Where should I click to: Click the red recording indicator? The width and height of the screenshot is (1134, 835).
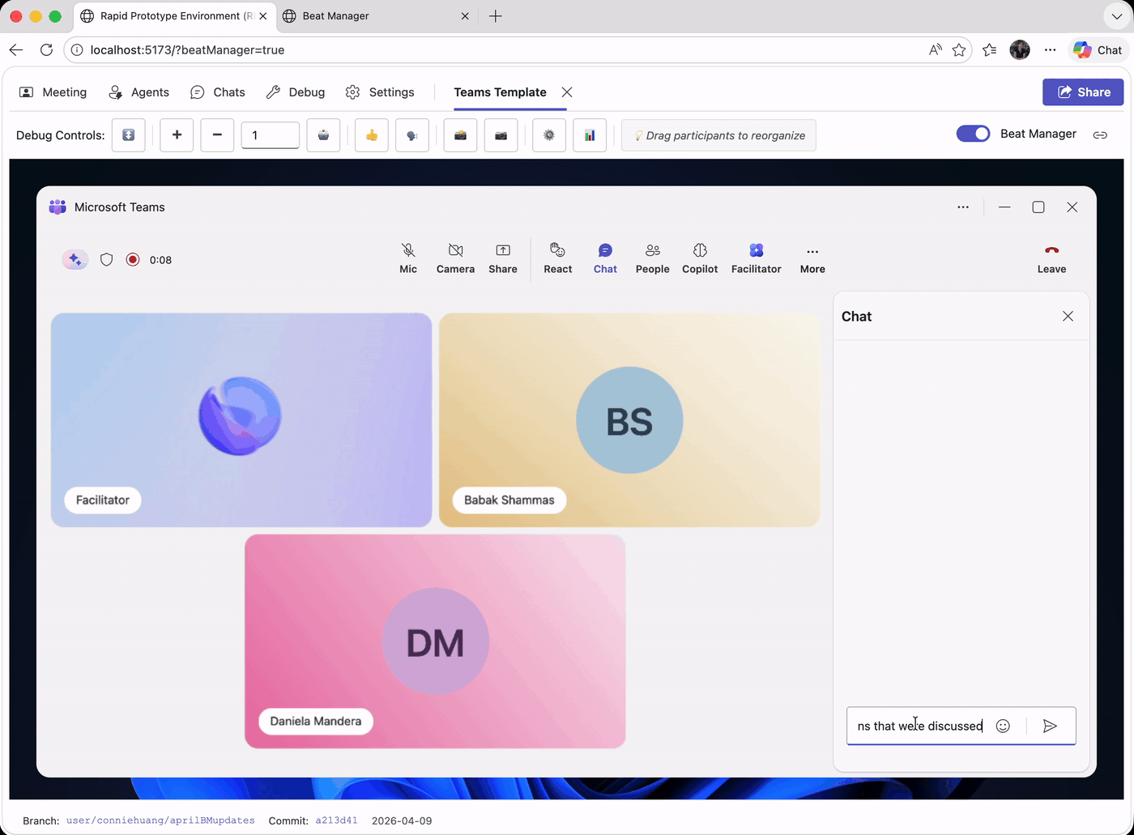[133, 260]
